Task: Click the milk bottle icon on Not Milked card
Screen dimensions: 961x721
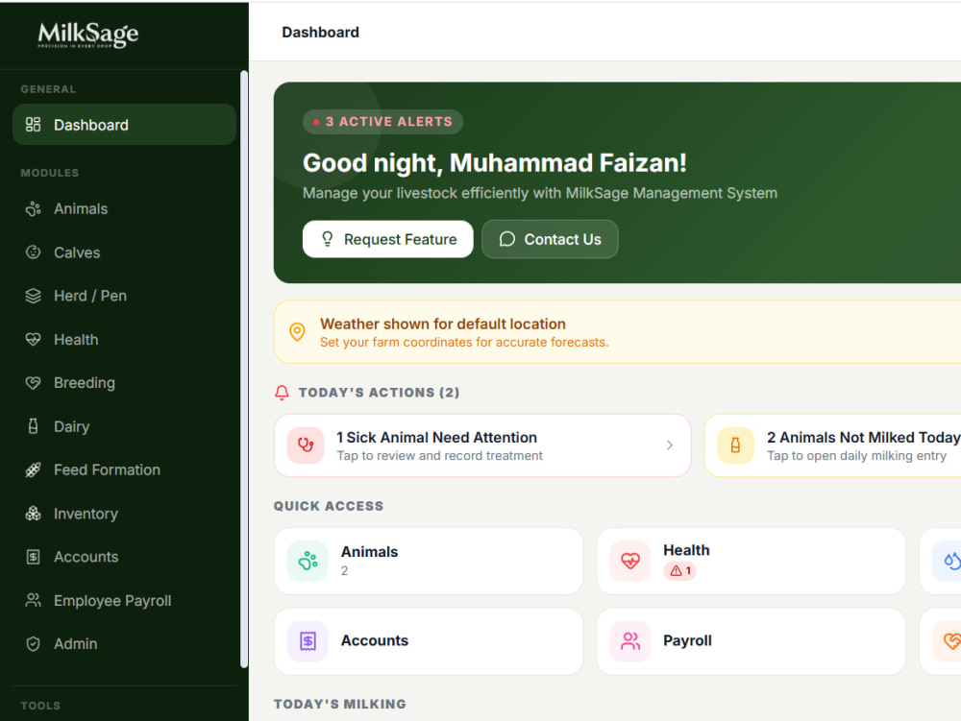Action: [735, 445]
